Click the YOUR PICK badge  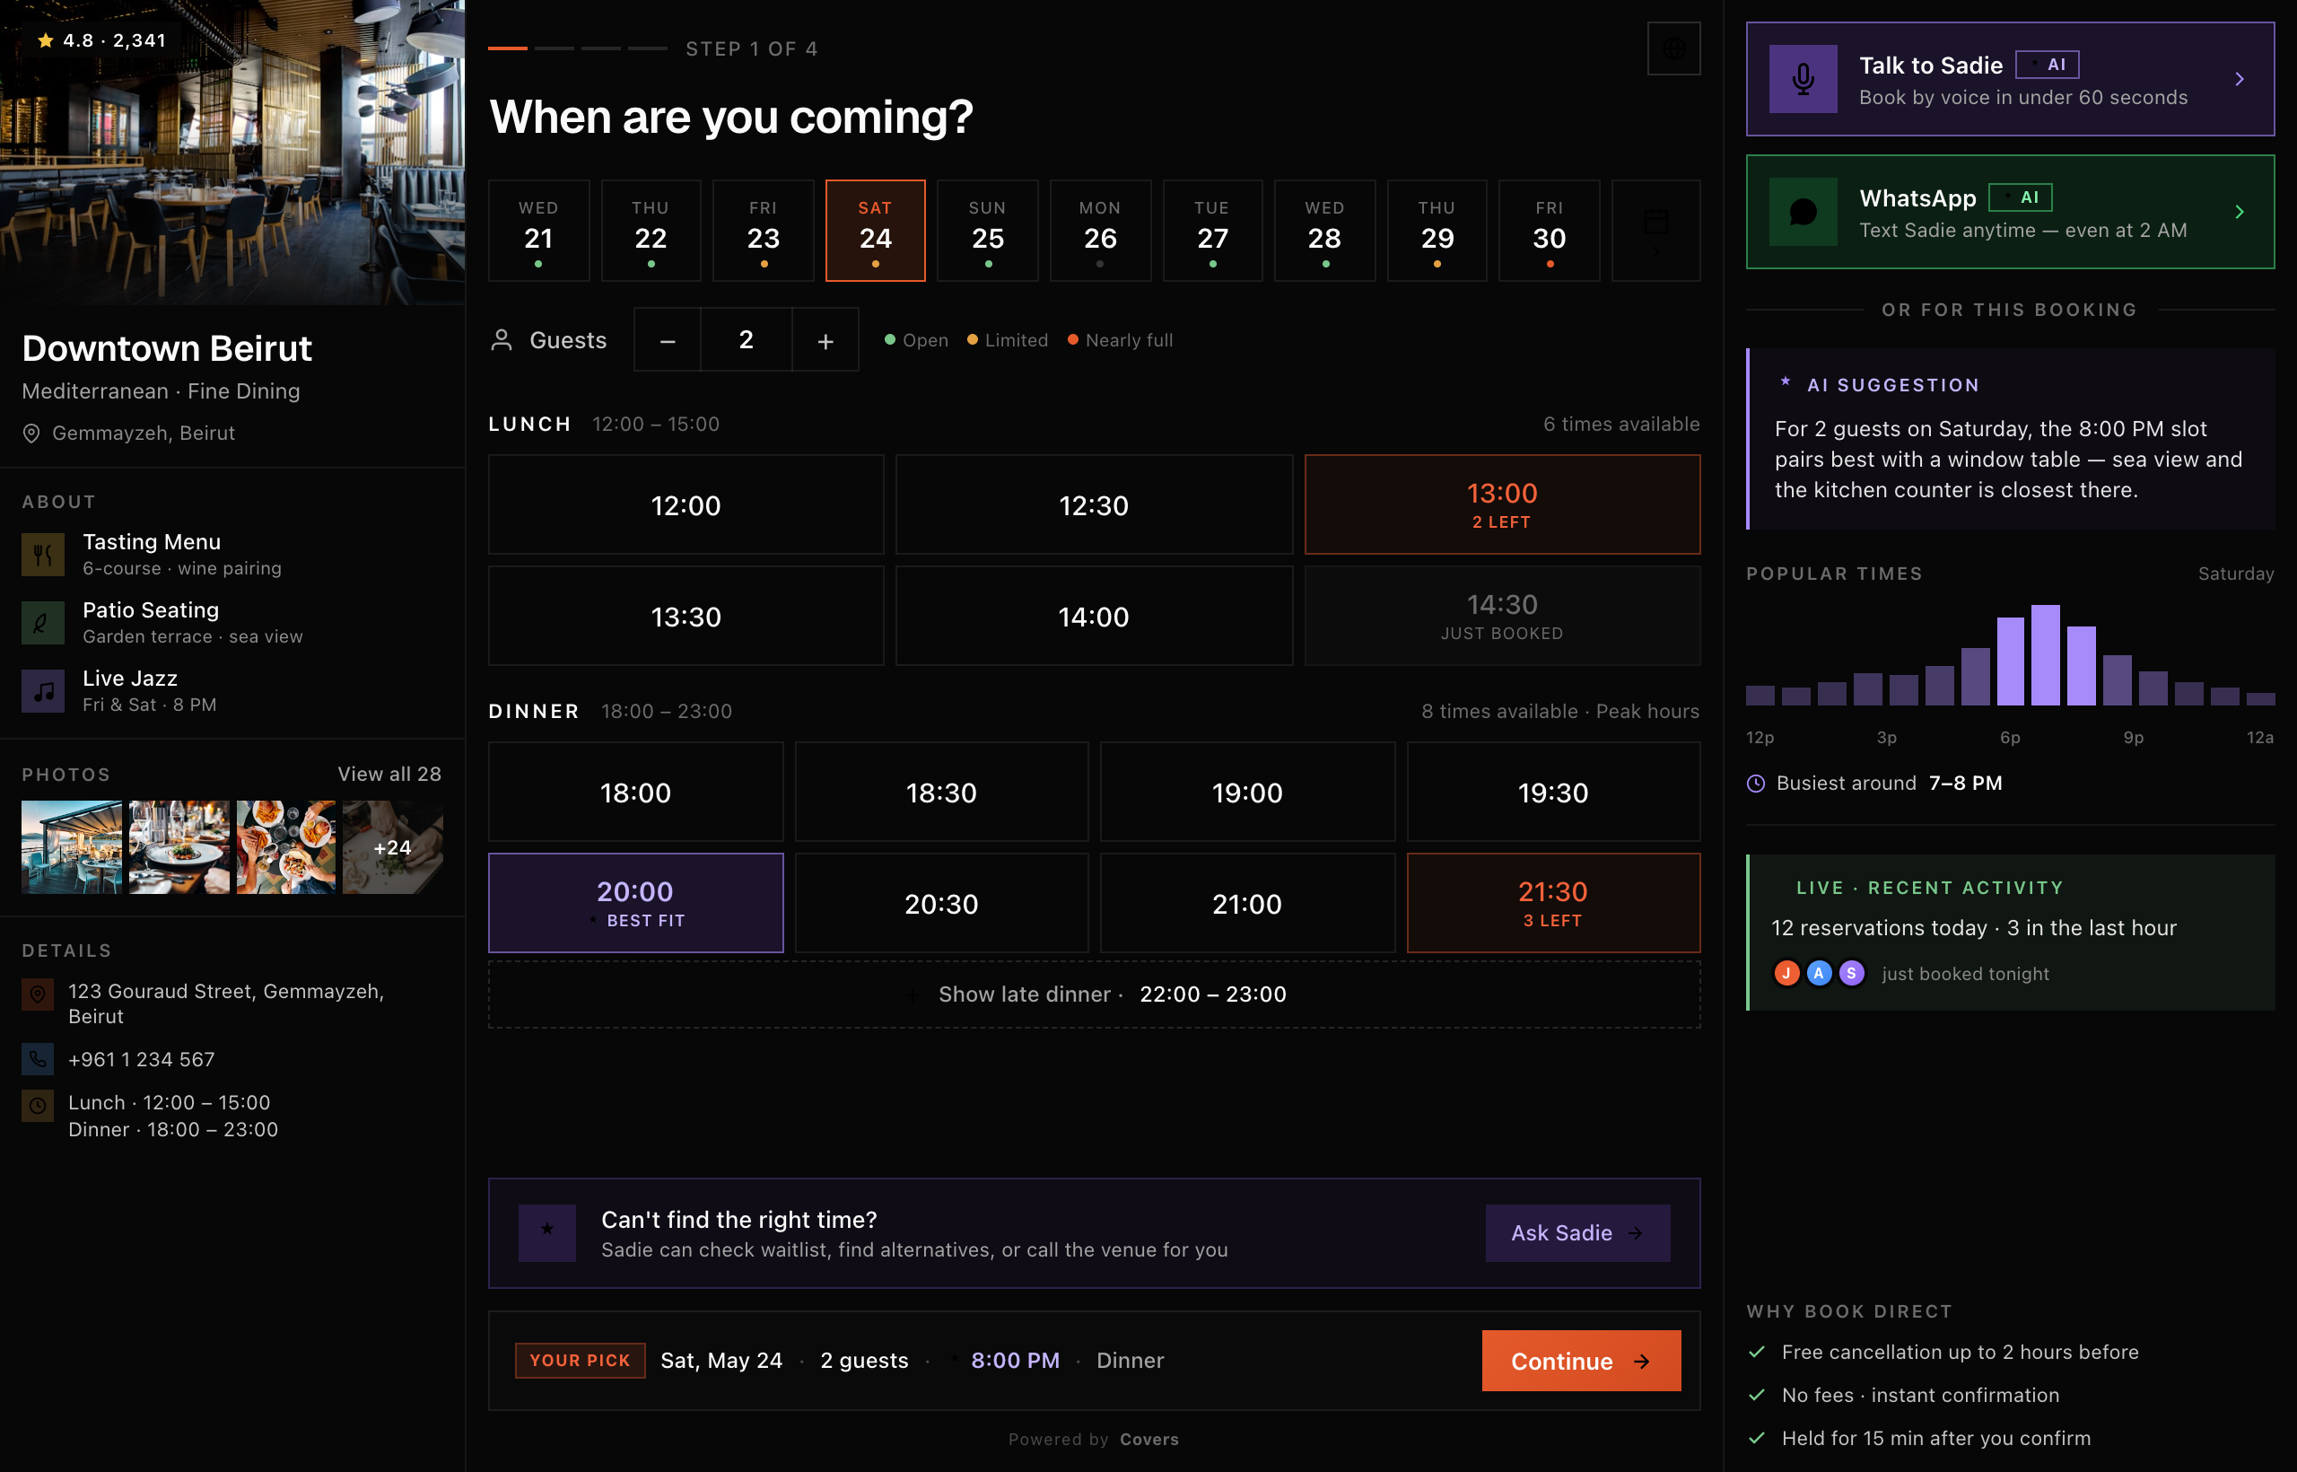coord(580,1360)
